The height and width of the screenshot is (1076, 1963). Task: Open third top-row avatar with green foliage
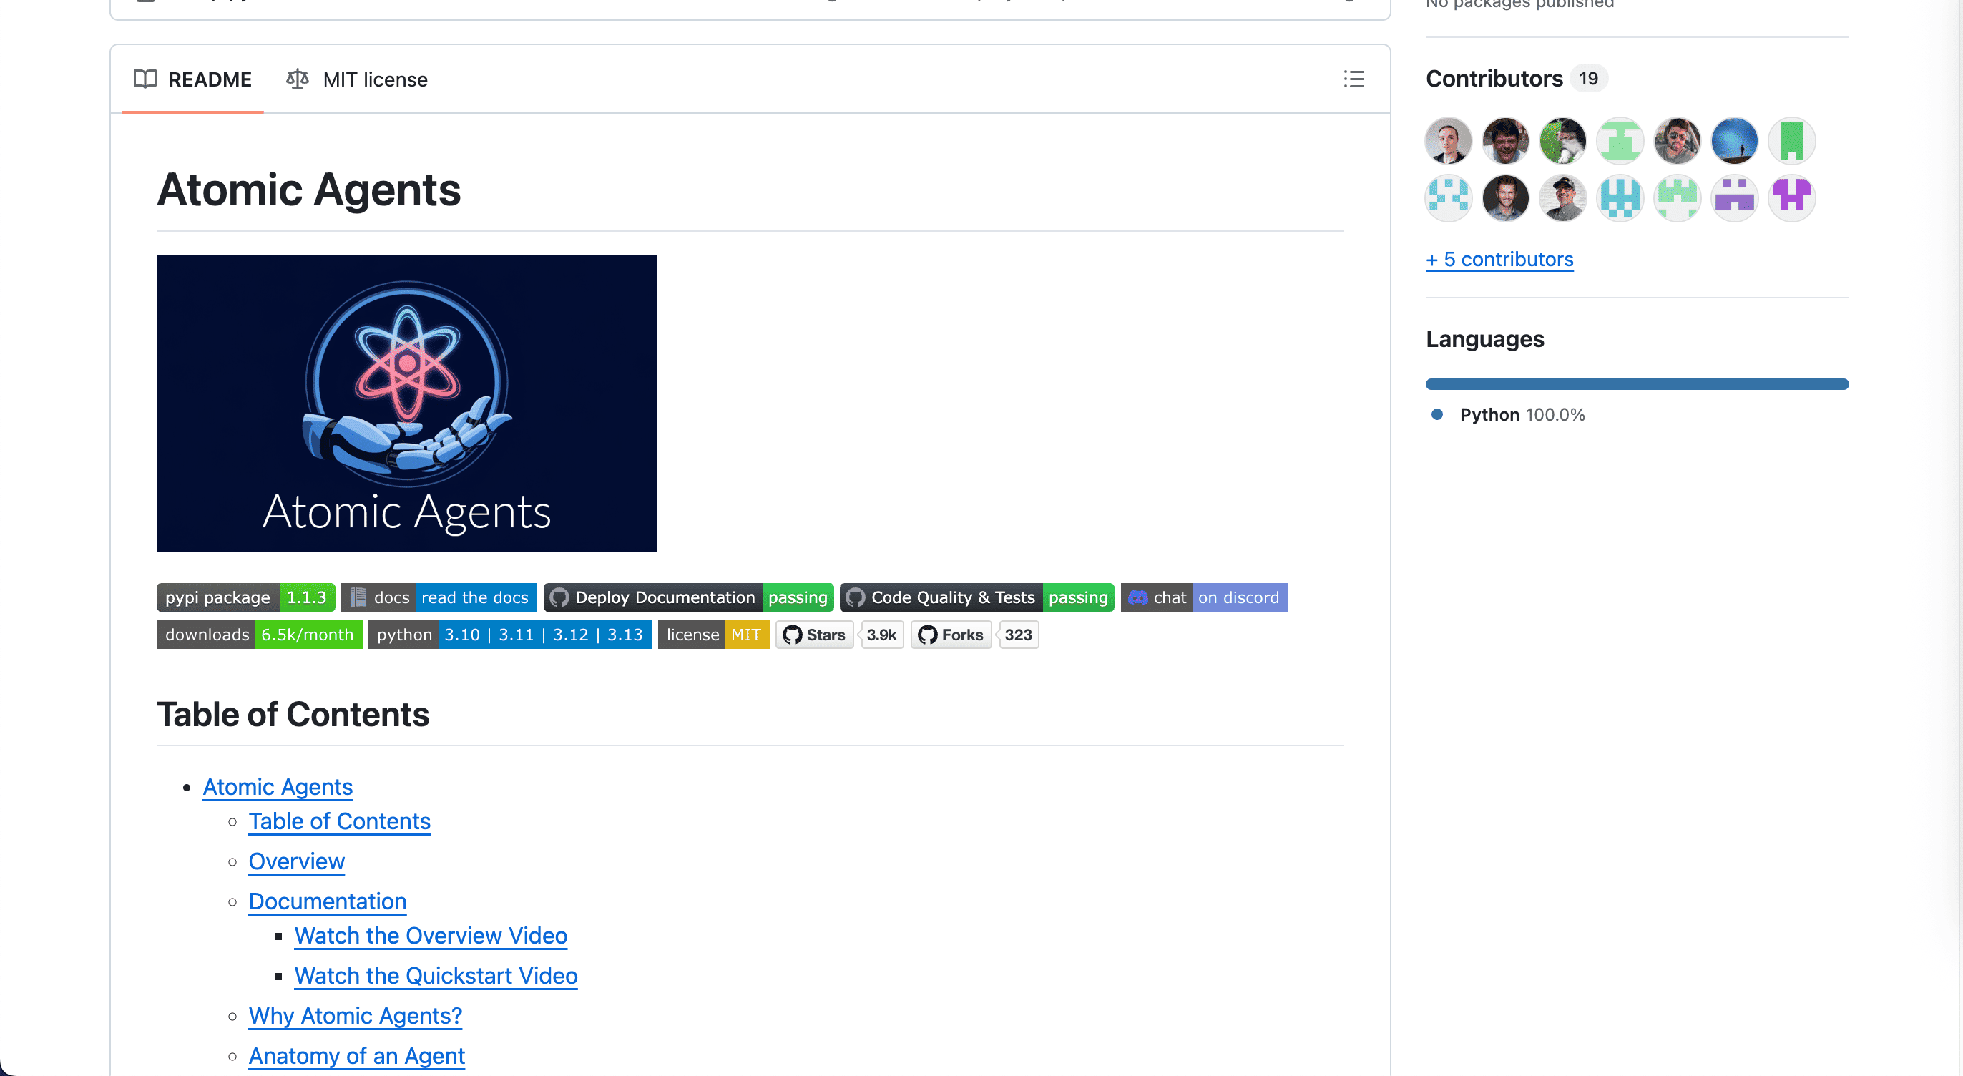coord(1563,141)
